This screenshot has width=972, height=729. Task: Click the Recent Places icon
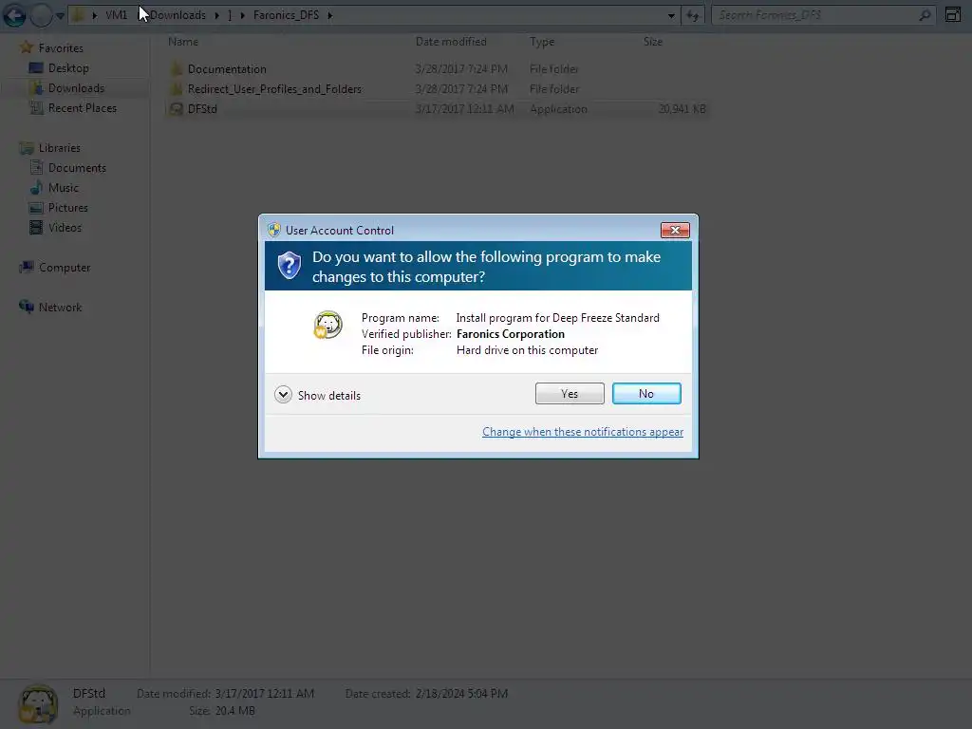tap(37, 108)
